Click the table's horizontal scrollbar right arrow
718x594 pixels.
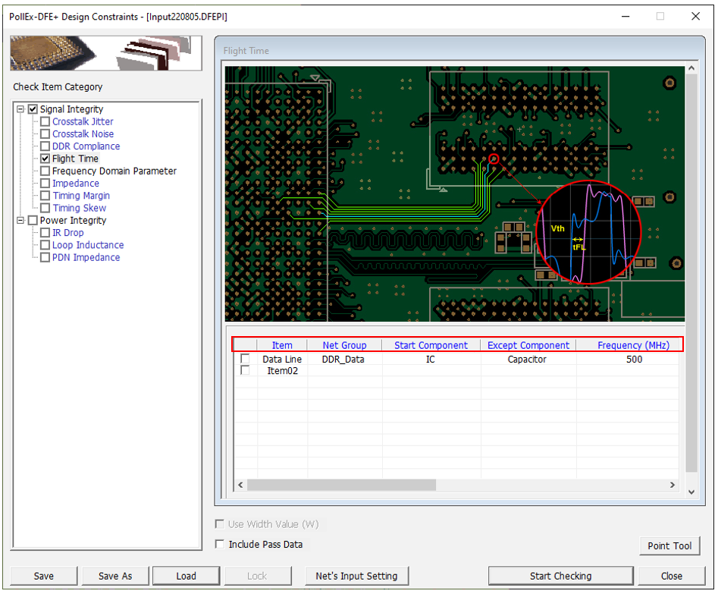(672, 485)
